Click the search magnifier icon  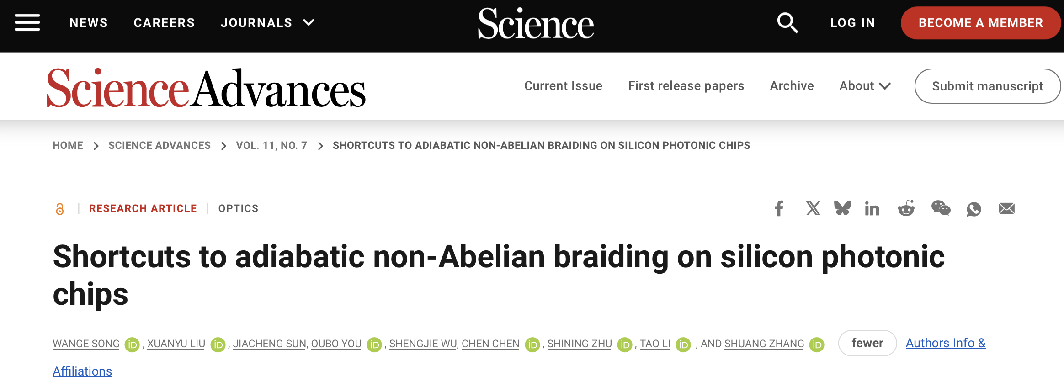pyautogui.click(x=787, y=22)
